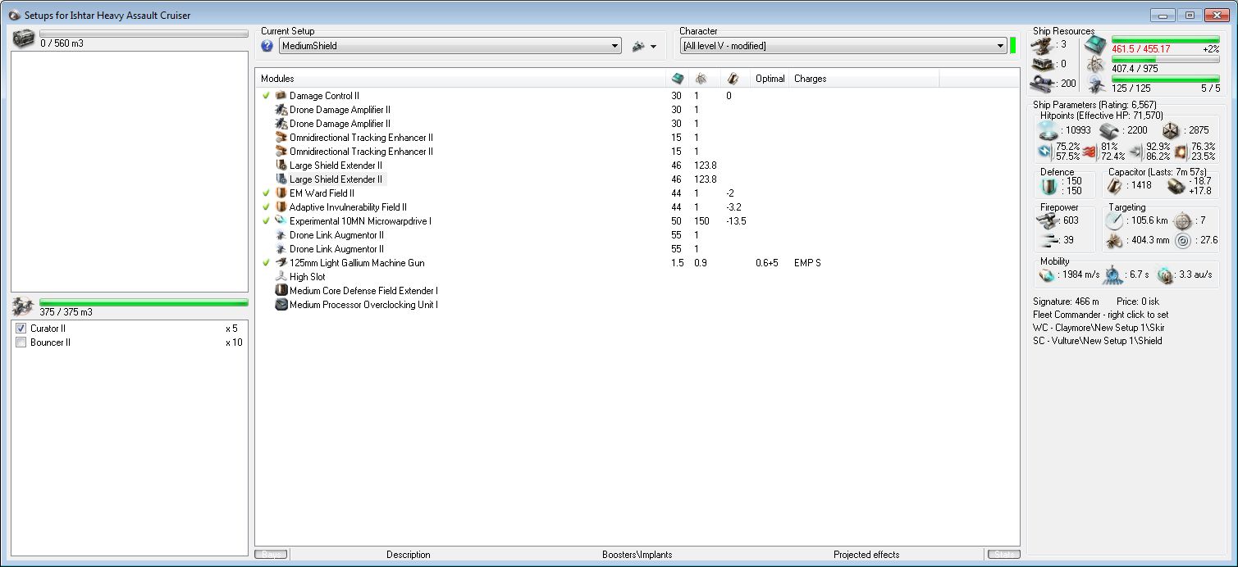Click the powergrid column header icon
This screenshot has height=567, width=1238.
coord(701,79)
